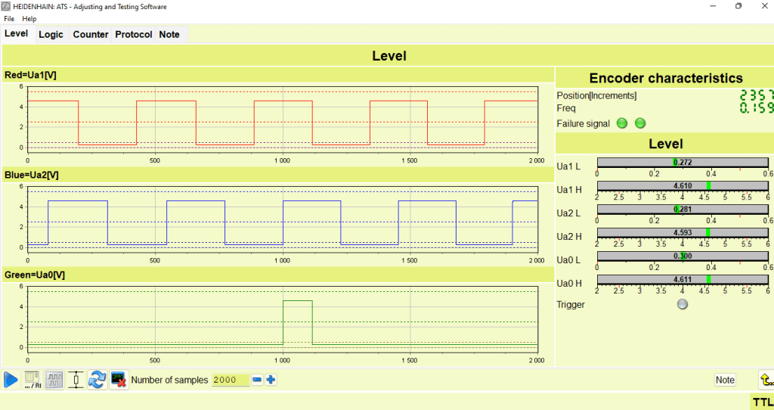
Task: Click the Number of samples input field
Action: point(230,380)
